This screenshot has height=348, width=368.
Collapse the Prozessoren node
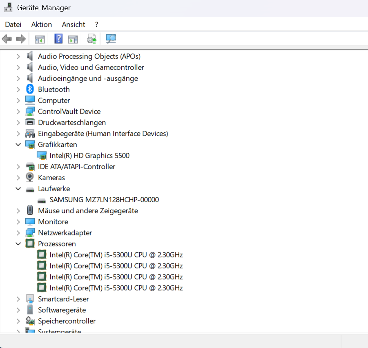click(18, 244)
